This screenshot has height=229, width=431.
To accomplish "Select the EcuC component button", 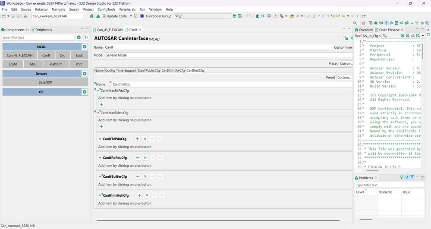I will coord(79,55).
